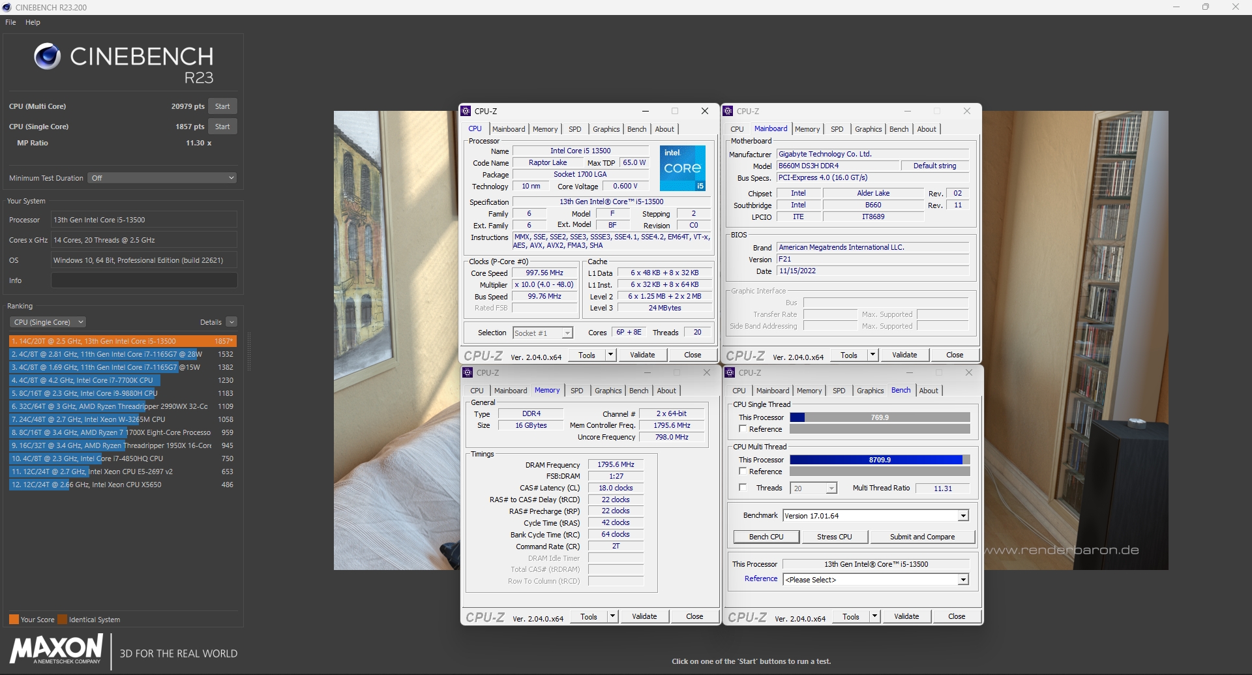This screenshot has width=1252, height=675.
Task: Select ranking row Core i5-13500 1857
Action: click(123, 341)
